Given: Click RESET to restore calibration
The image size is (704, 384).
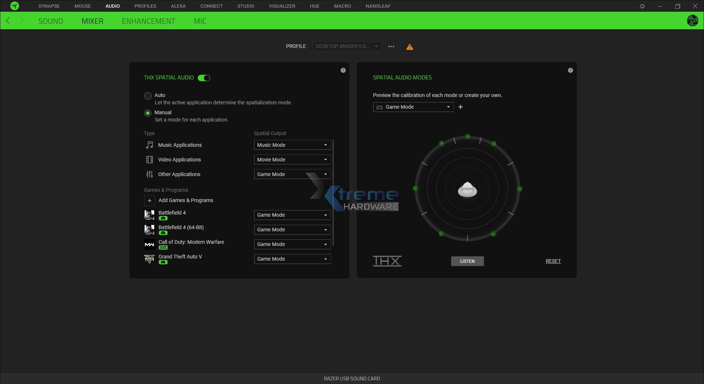Looking at the screenshot, I should click(x=553, y=261).
